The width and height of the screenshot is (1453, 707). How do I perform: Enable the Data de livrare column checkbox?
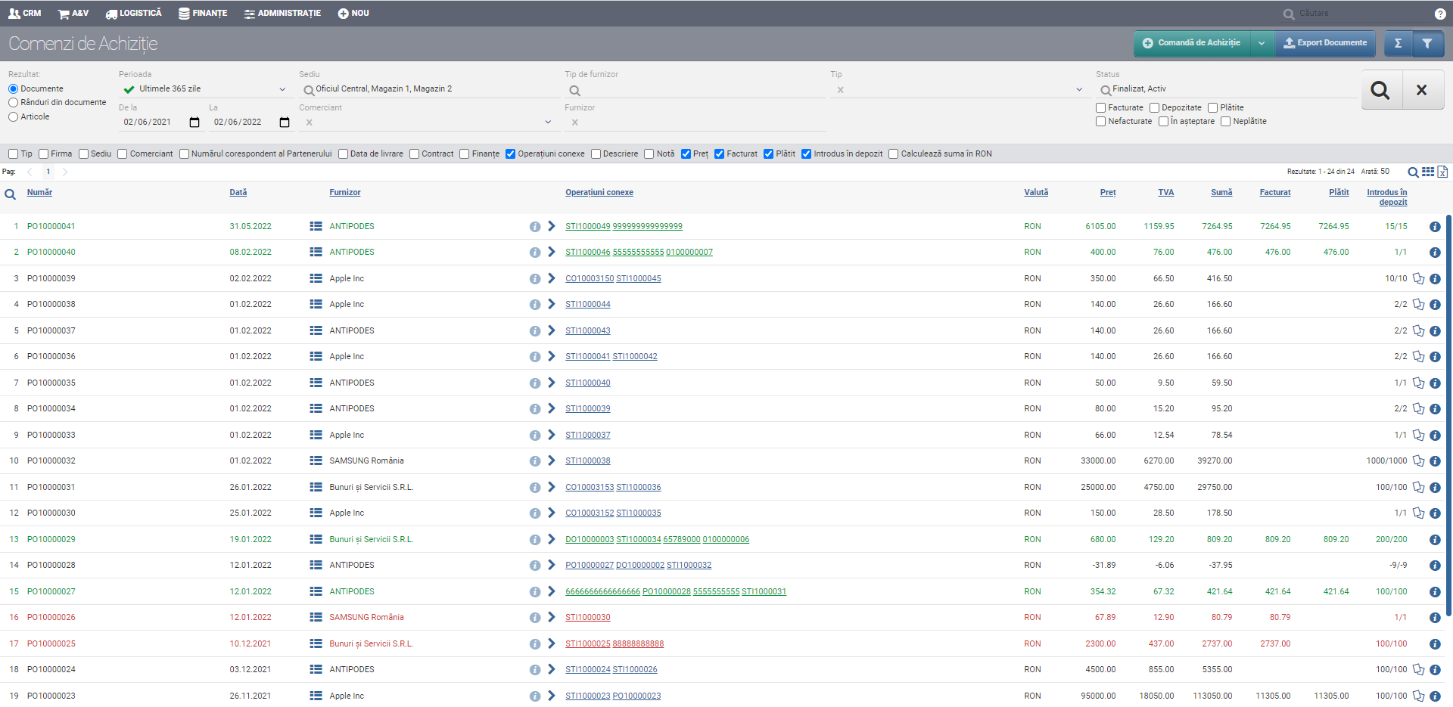tap(343, 154)
